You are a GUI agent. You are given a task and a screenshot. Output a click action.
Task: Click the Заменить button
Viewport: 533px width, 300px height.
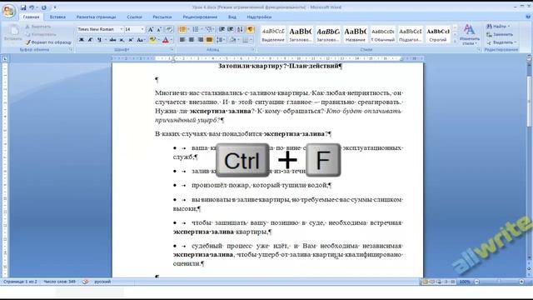(x=500, y=34)
